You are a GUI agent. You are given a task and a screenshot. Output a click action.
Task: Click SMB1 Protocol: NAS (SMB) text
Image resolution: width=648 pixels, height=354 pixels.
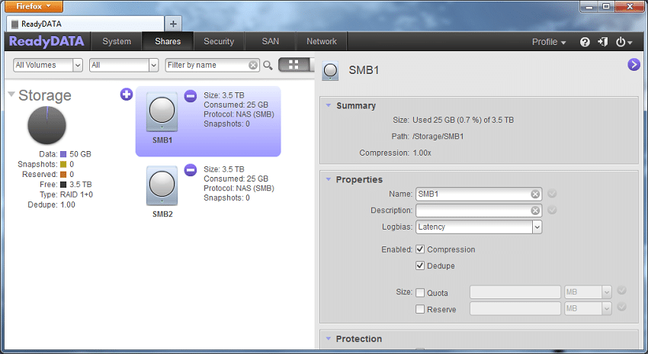pos(239,114)
